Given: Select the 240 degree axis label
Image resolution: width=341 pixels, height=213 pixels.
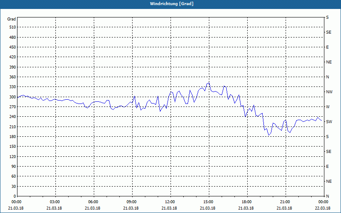Looking at the screenshot, I should tap(13, 117).
